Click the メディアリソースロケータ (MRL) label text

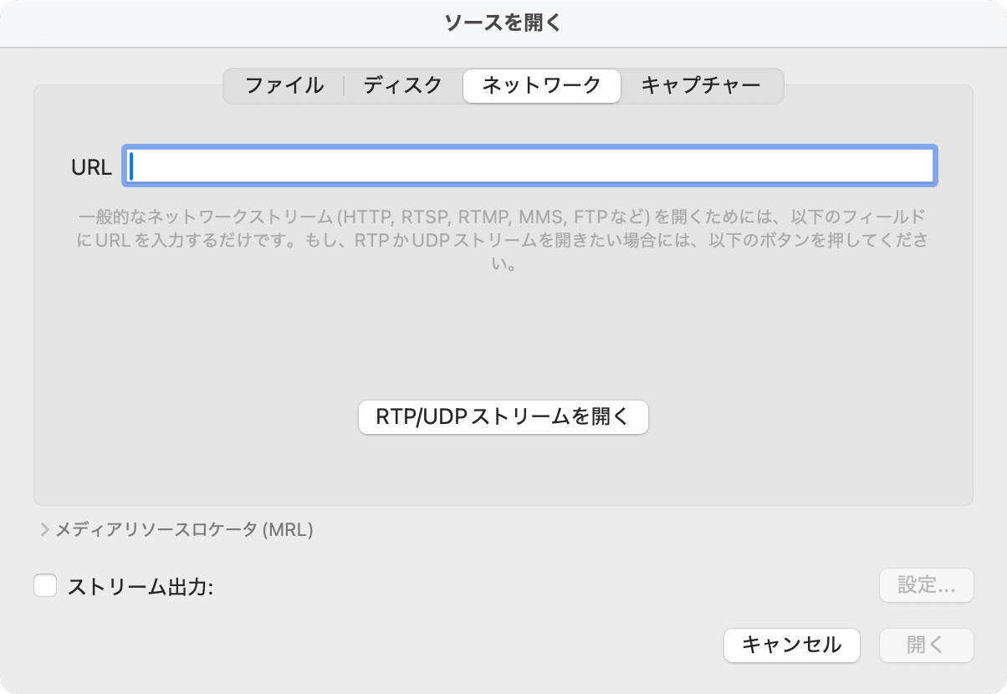184,529
